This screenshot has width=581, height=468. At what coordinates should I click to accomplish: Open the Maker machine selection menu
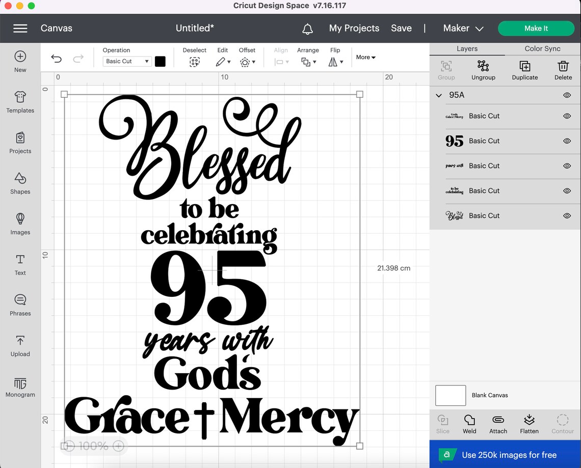coord(463,28)
